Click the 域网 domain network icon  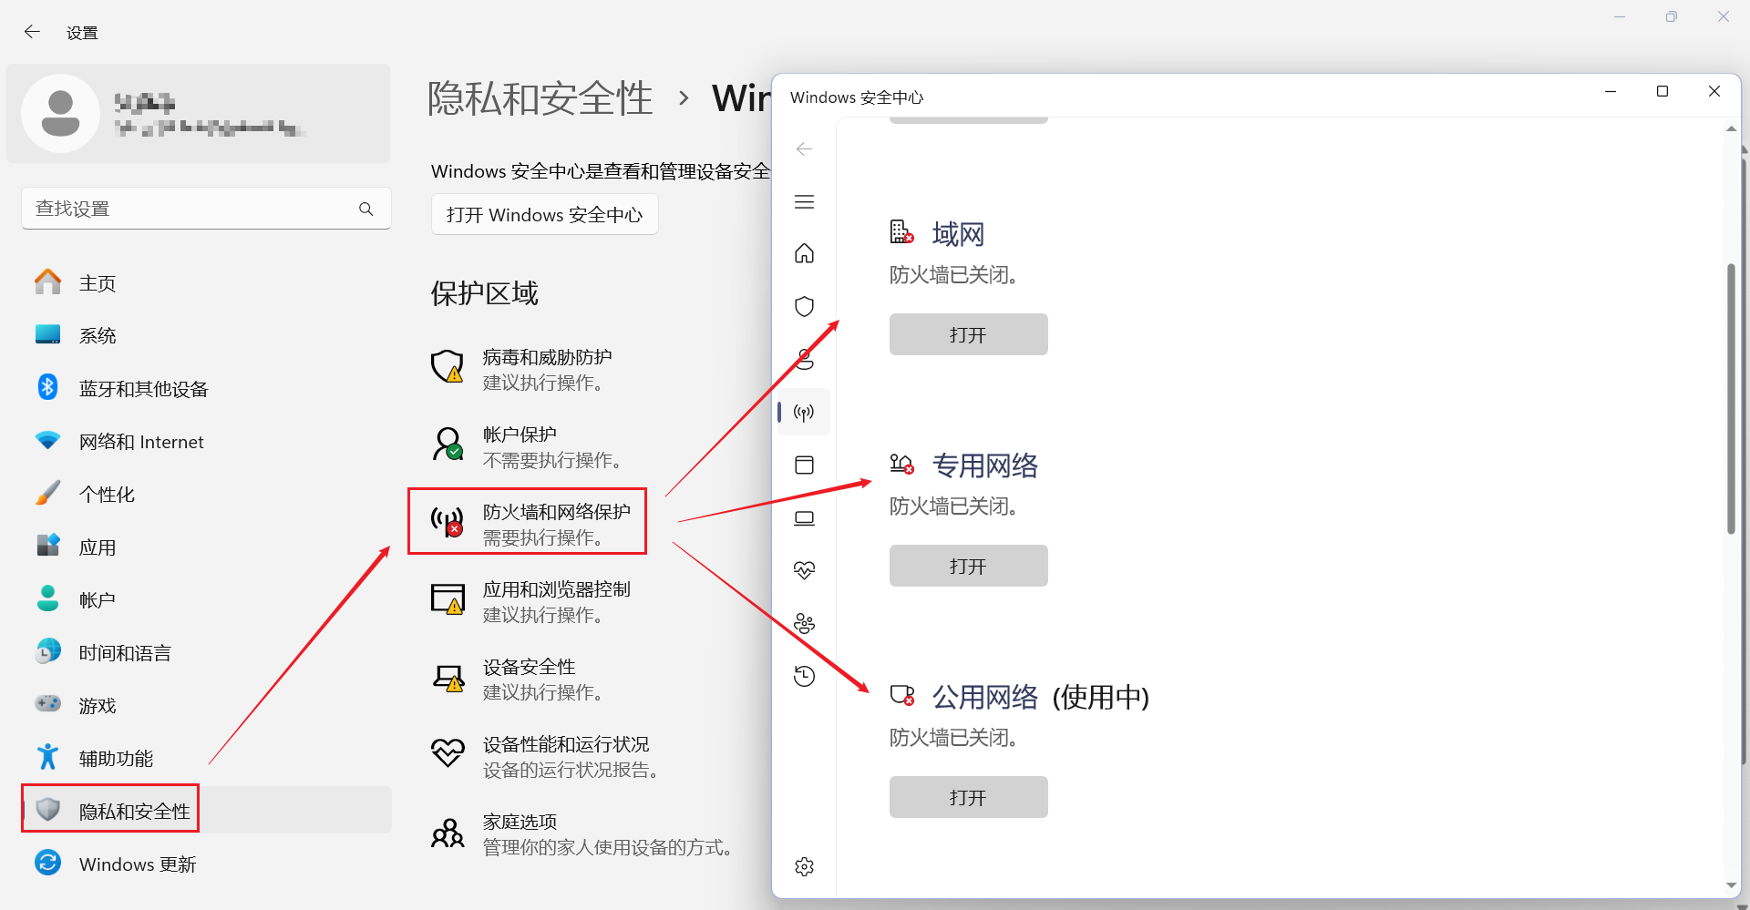[901, 232]
